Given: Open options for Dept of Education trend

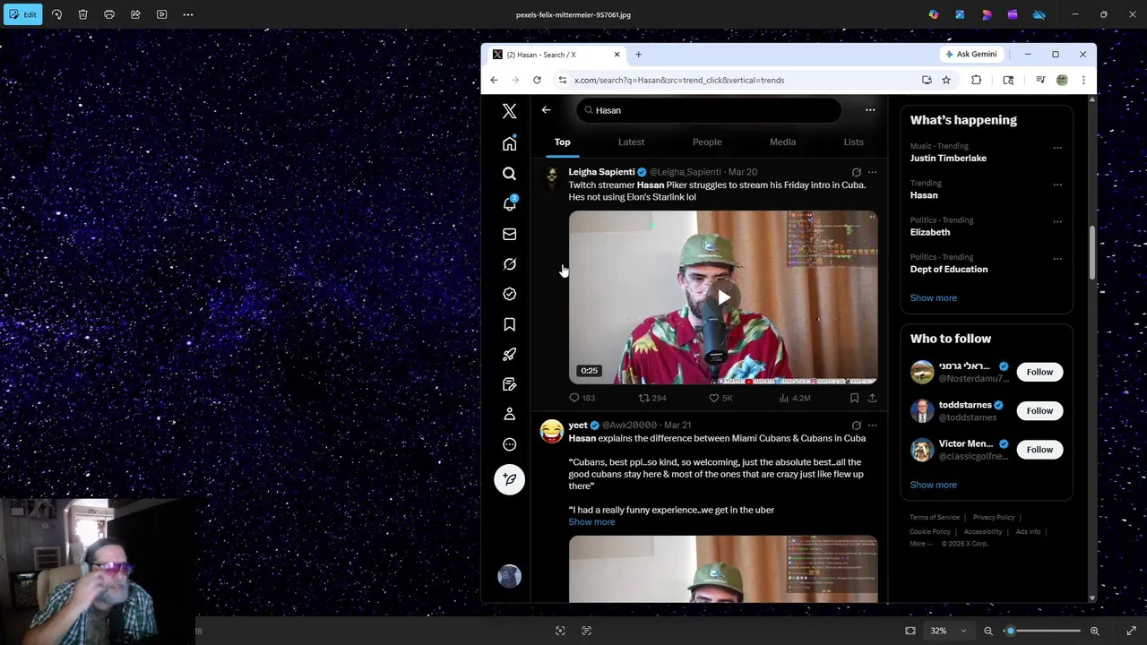Looking at the screenshot, I should point(1057,259).
